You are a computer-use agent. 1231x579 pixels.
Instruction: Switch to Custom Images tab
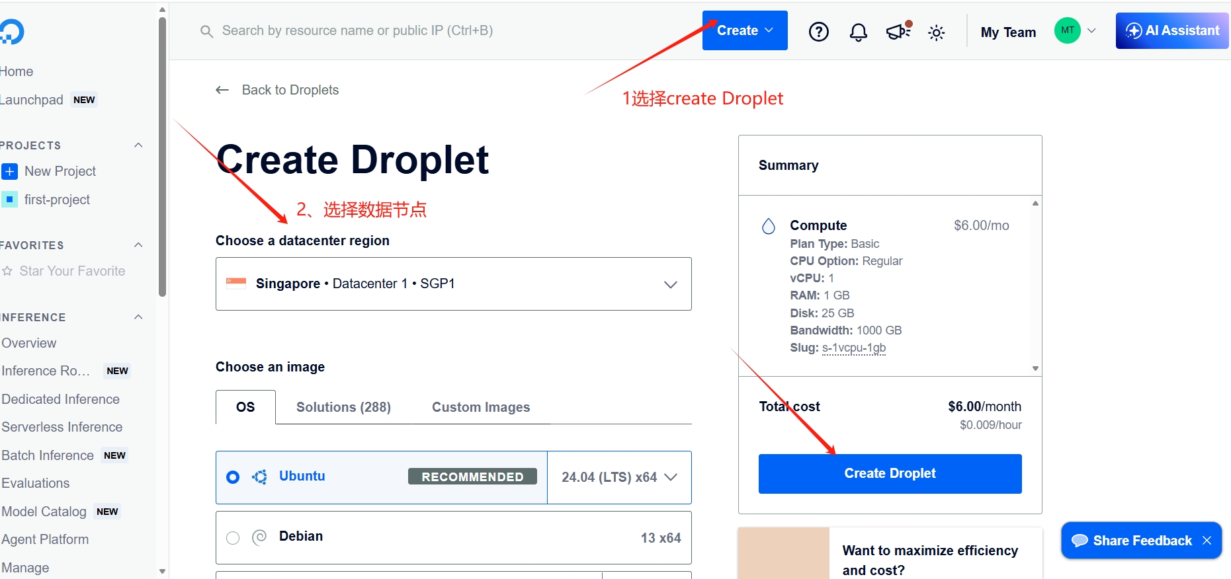[481, 407]
